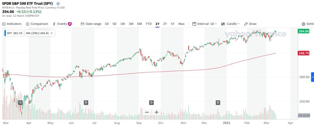Add SPY to watchlist with star icon
This screenshot has height=134, width=314.
click(58, 3)
